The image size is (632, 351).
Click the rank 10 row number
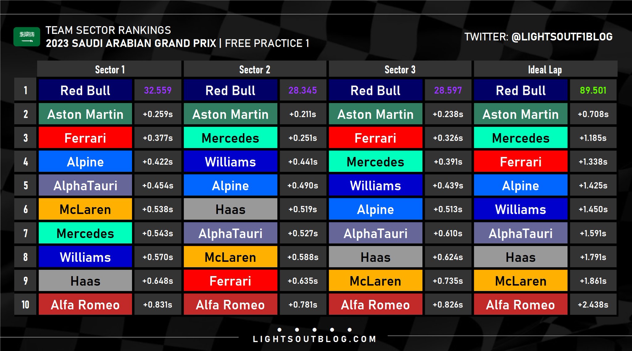point(25,305)
